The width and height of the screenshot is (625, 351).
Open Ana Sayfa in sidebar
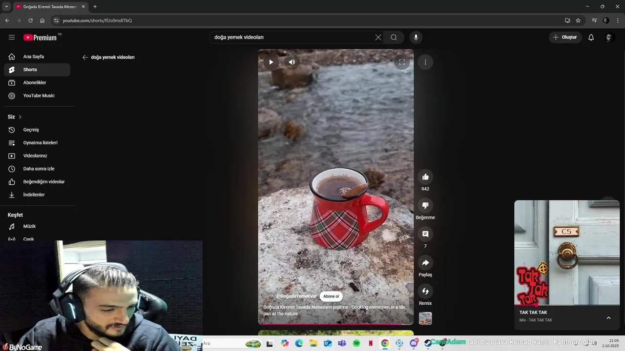37,57
